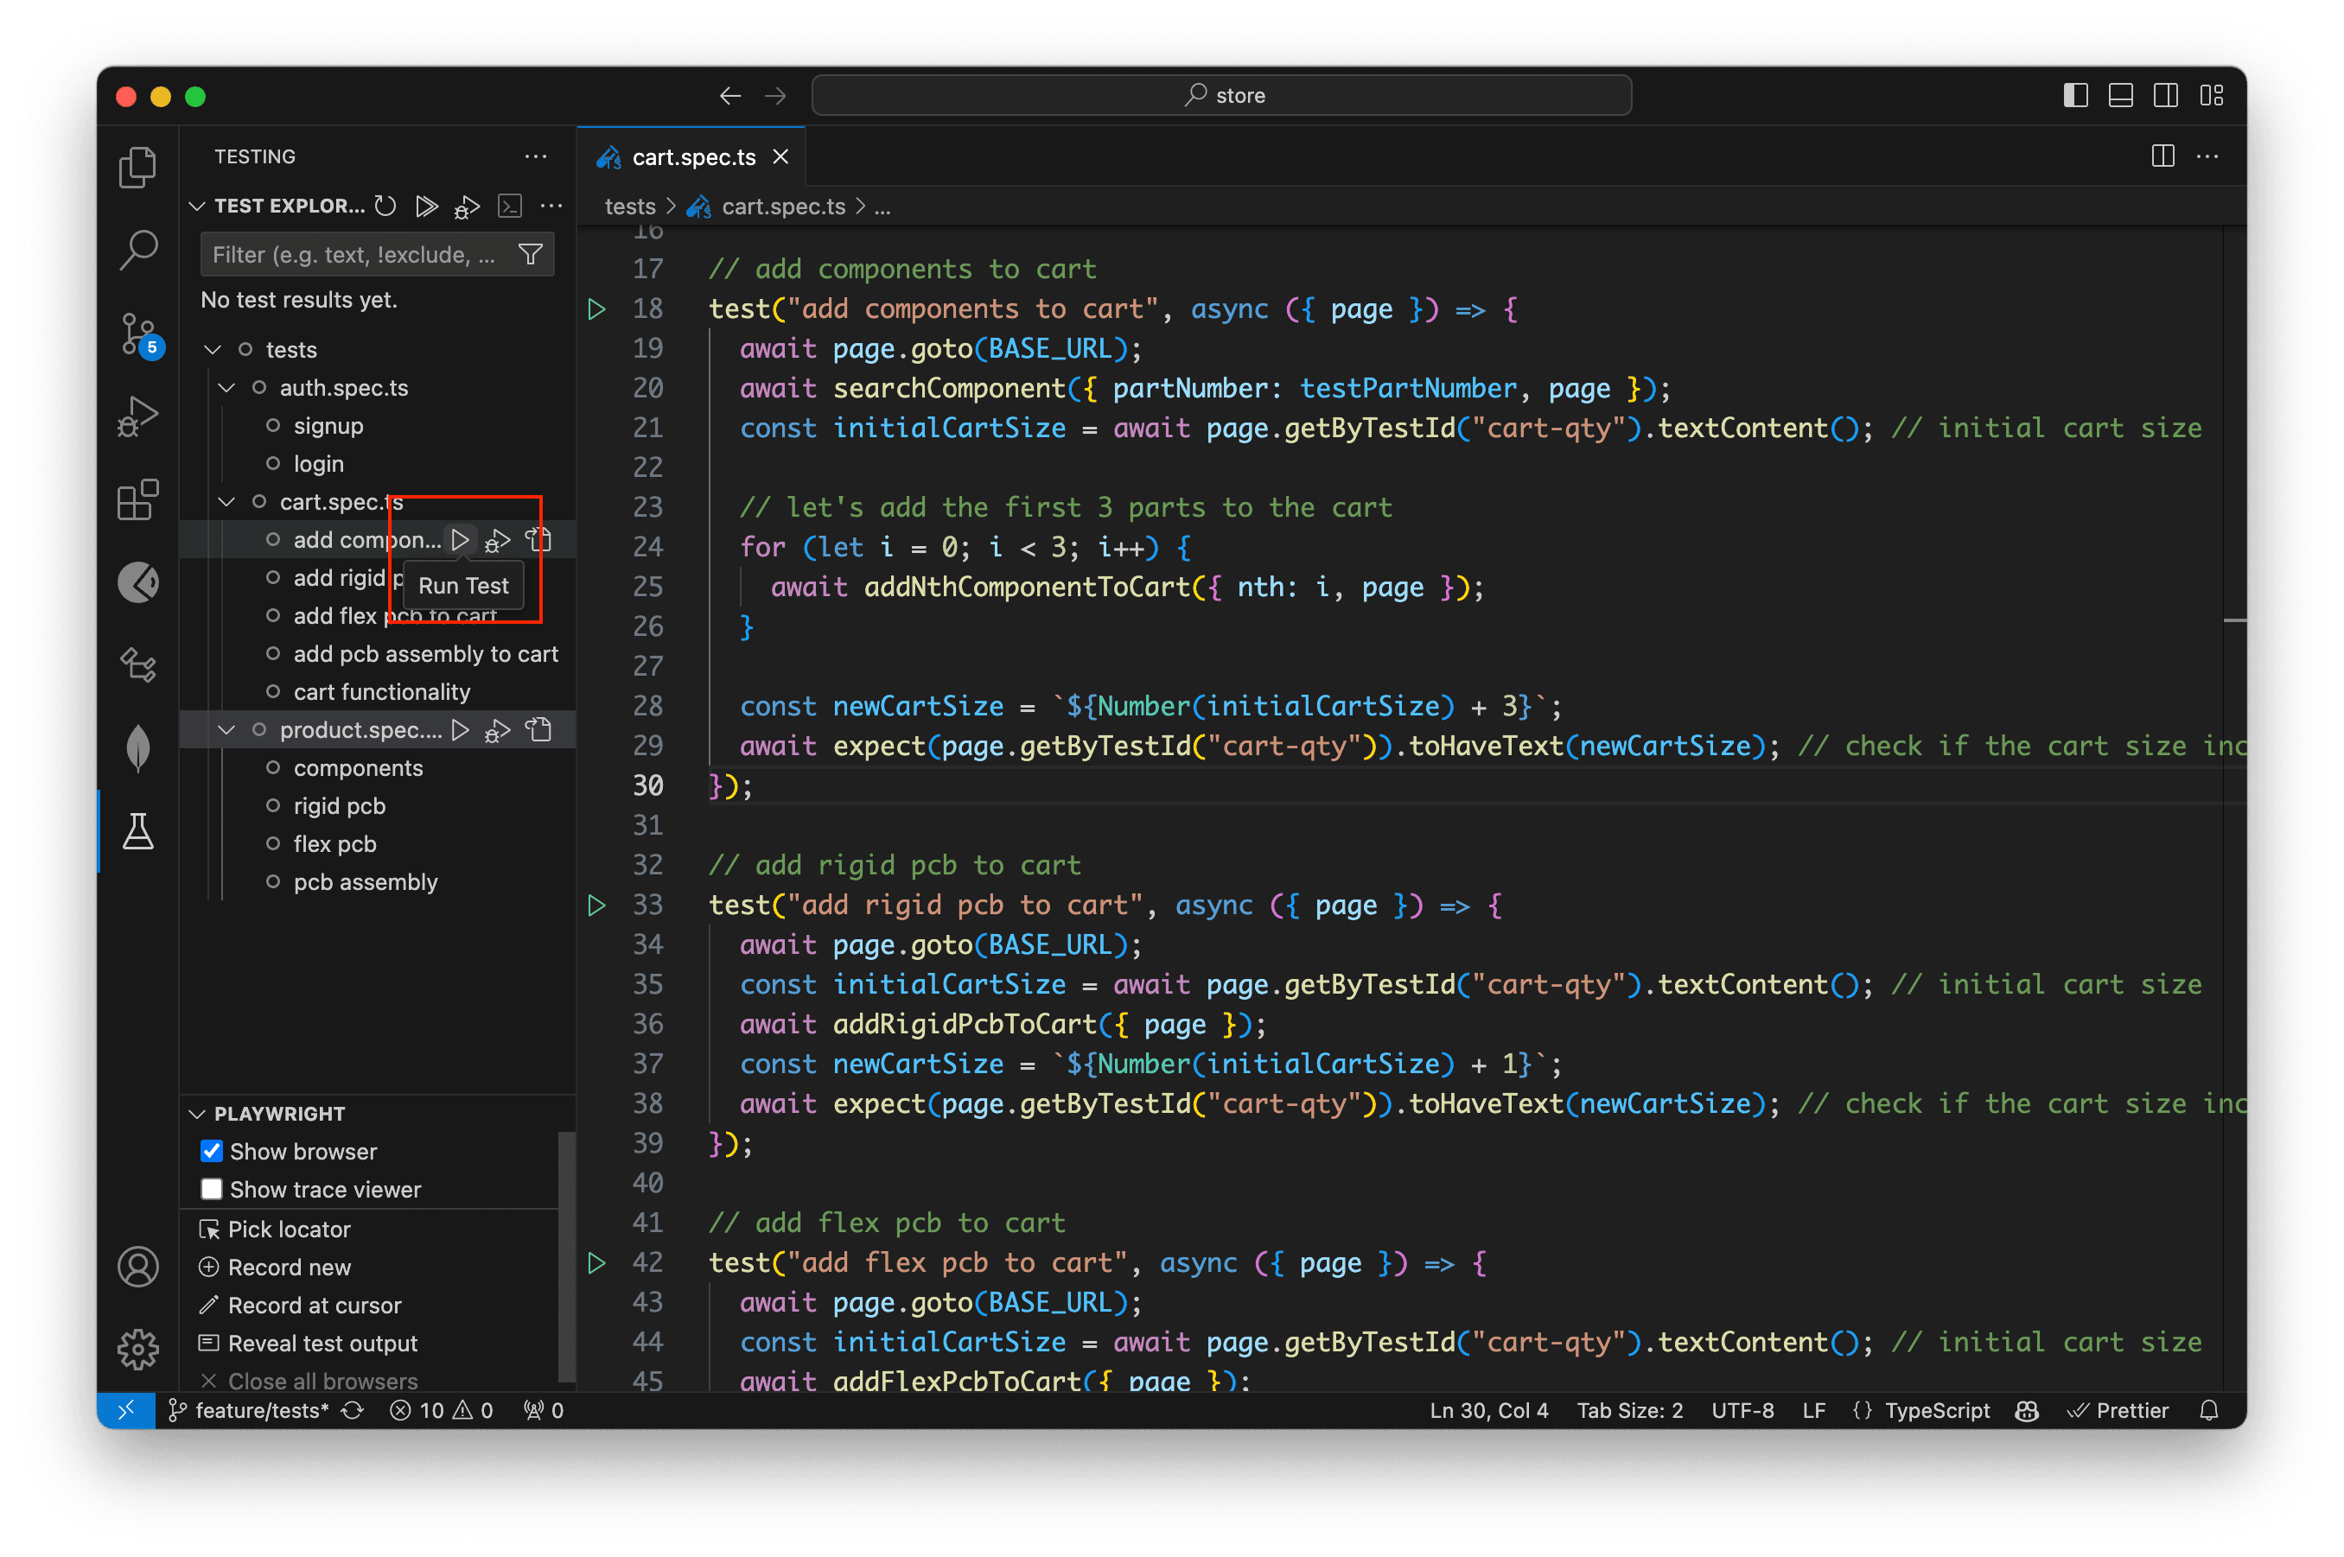This screenshot has width=2344, height=1557.
Task: Run the 'add compon...' test
Action: pos(460,539)
